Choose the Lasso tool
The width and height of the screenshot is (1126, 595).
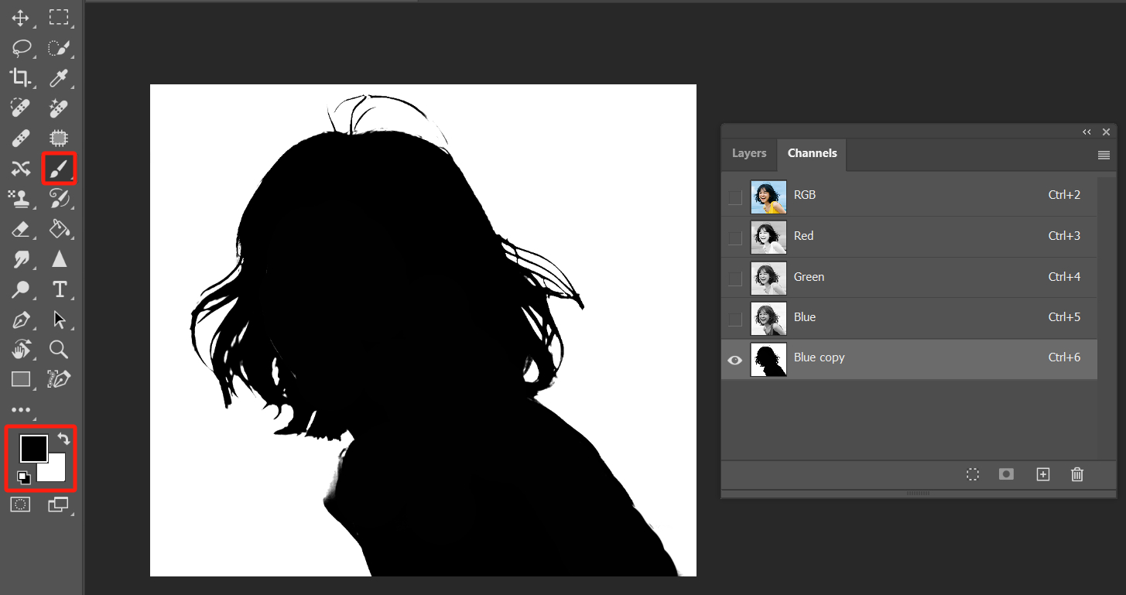21,48
